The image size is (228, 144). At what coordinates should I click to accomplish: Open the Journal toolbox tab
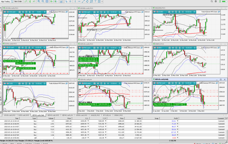click(45, 143)
